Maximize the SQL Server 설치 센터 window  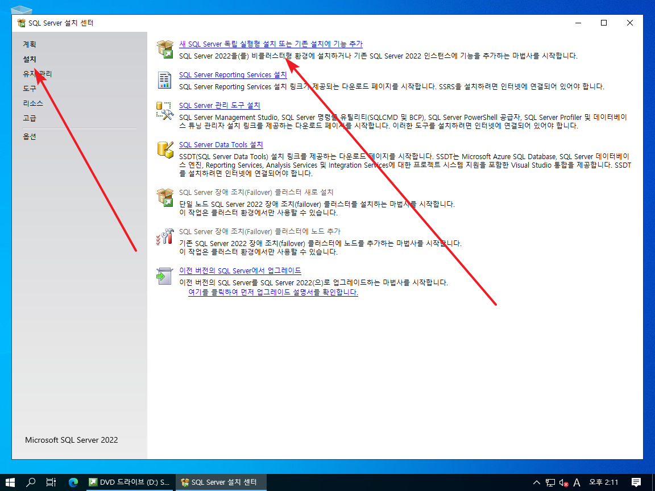[604, 23]
